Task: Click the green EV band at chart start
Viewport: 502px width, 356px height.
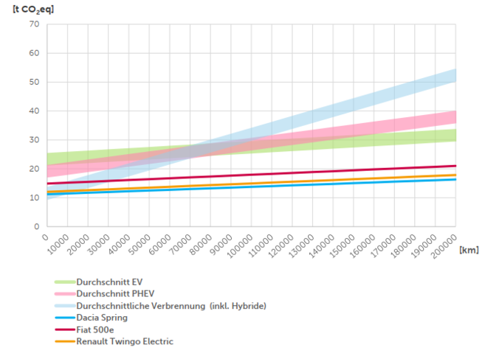Action: point(53,158)
